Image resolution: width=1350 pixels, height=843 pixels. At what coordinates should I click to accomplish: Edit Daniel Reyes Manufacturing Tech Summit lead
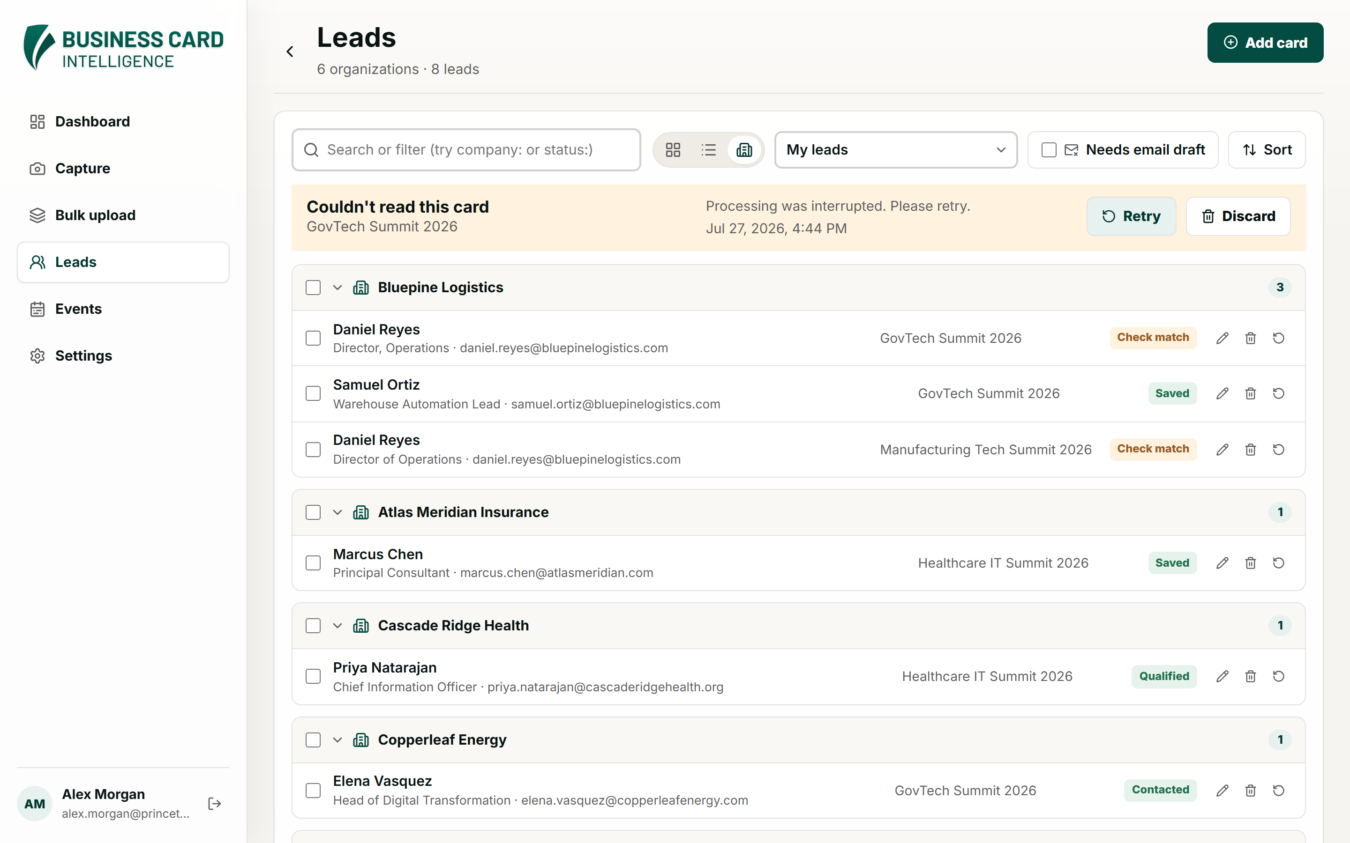(1222, 450)
